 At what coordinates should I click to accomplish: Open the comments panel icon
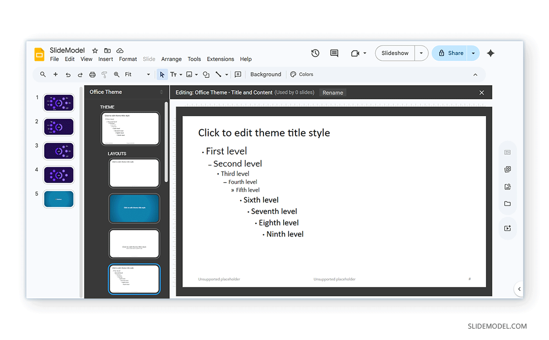[334, 53]
